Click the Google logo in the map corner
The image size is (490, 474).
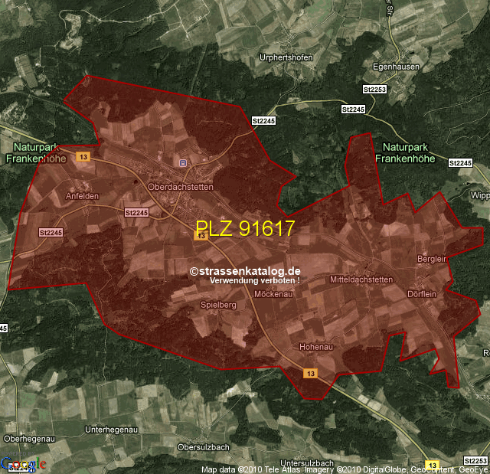click(23, 464)
